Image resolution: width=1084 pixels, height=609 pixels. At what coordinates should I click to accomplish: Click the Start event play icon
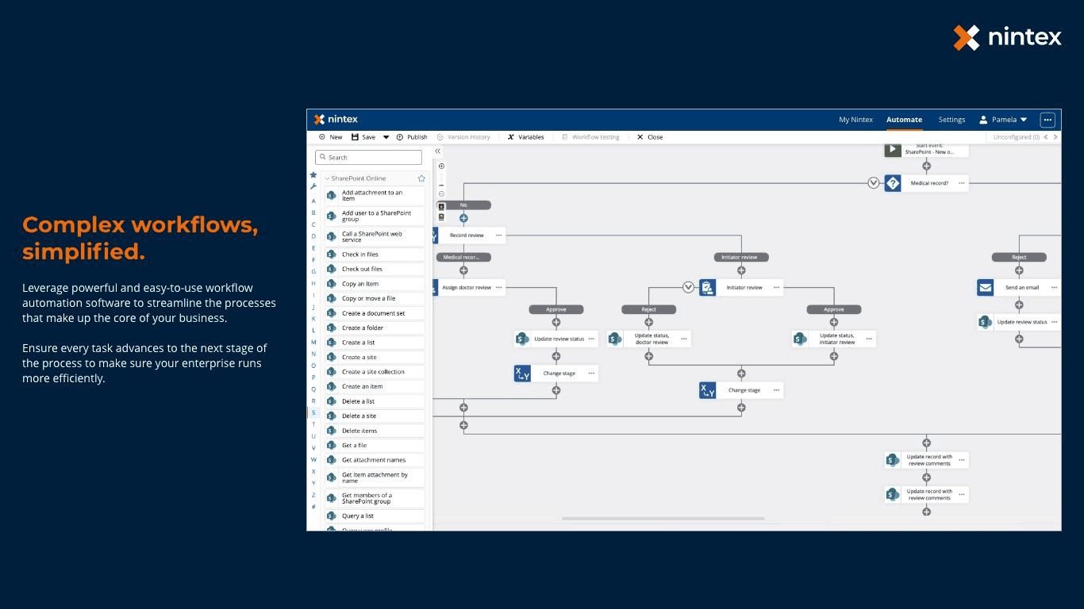pyautogui.click(x=893, y=149)
